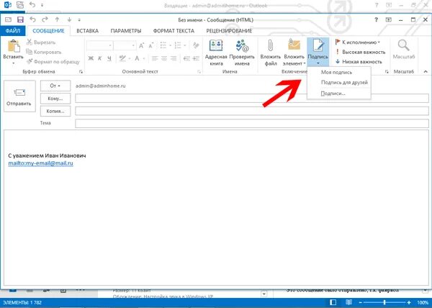Click the Кому... recipients button

(x=55, y=99)
